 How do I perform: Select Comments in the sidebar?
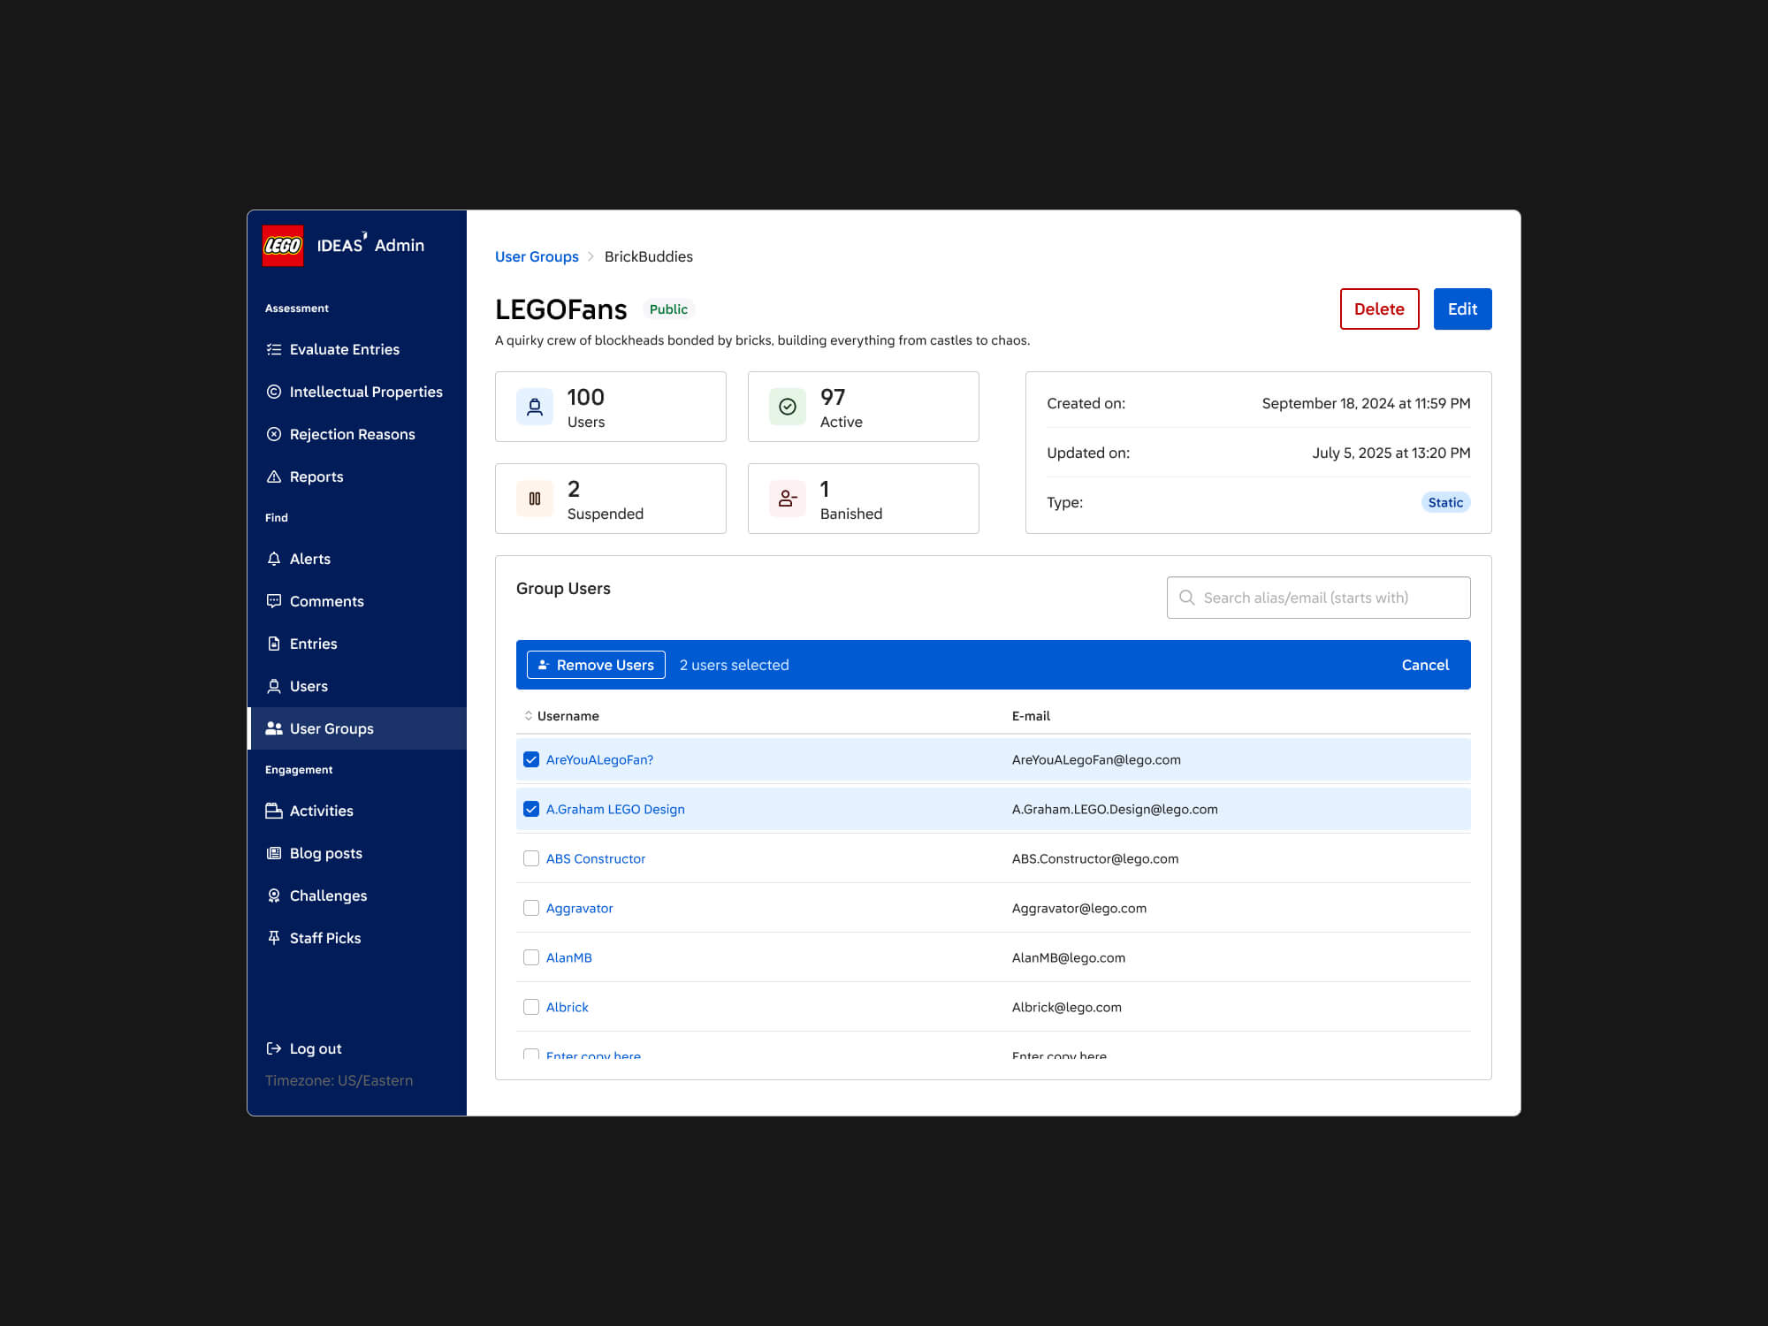(x=357, y=601)
